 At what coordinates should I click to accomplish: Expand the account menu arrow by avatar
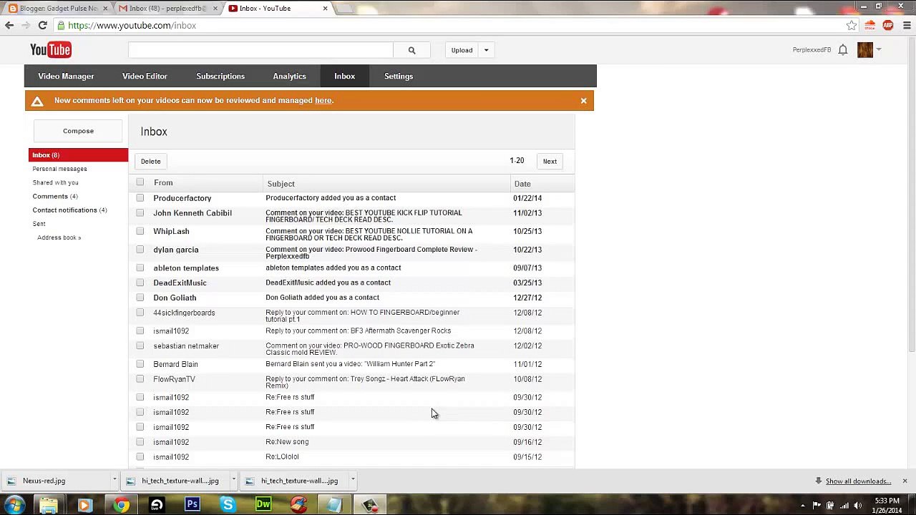(x=879, y=49)
